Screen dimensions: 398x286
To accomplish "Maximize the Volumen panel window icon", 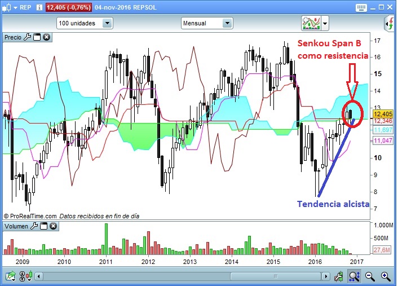I will (44, 226).
